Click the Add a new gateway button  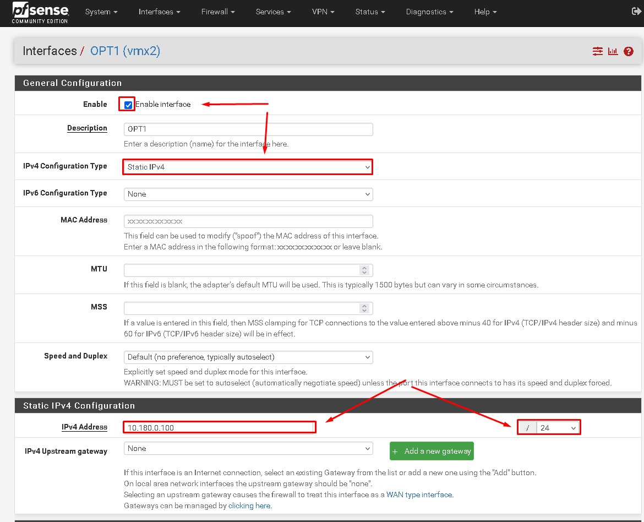tap(432, 451)
